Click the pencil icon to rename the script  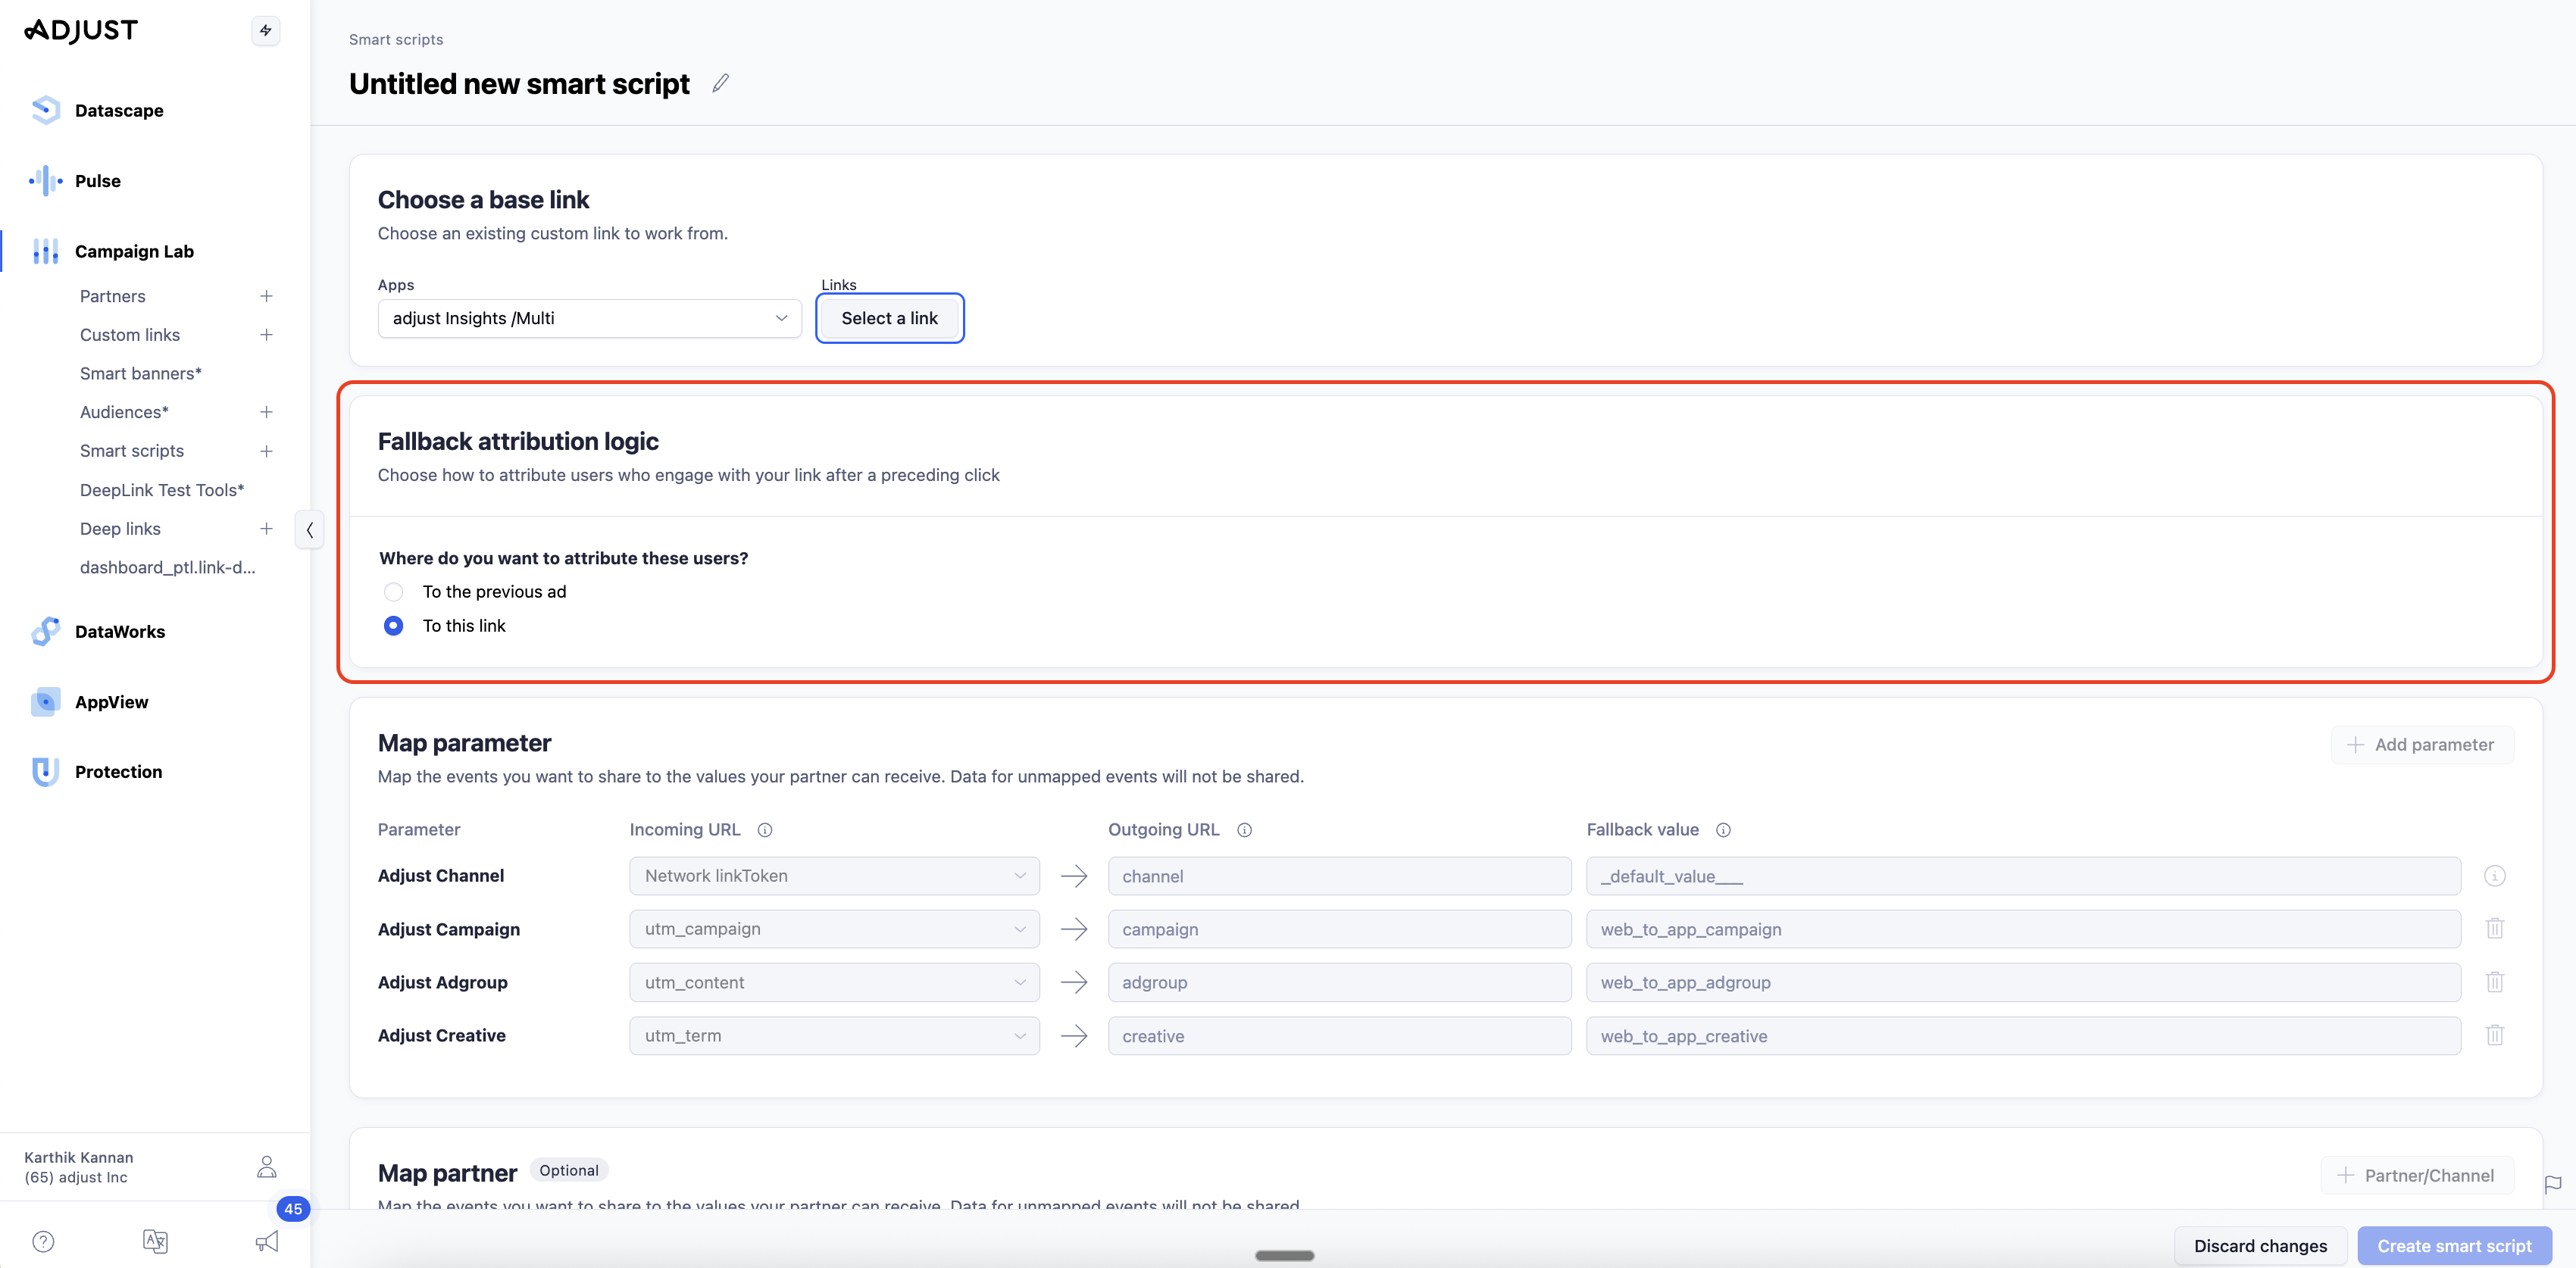(x=720, y=84)
